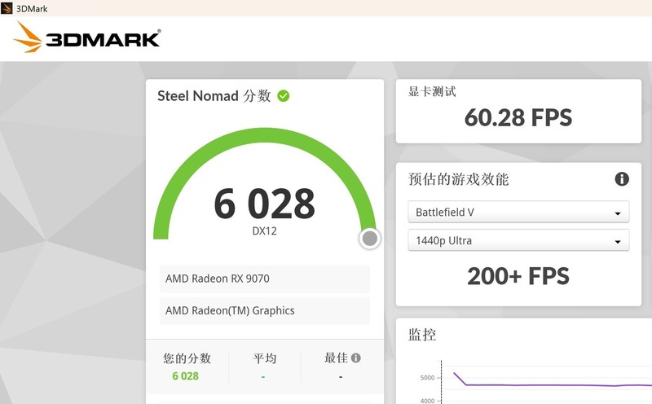652x404 pixels.
Task: Click the 6 028 score in gauge
Action: pos(264,204)
